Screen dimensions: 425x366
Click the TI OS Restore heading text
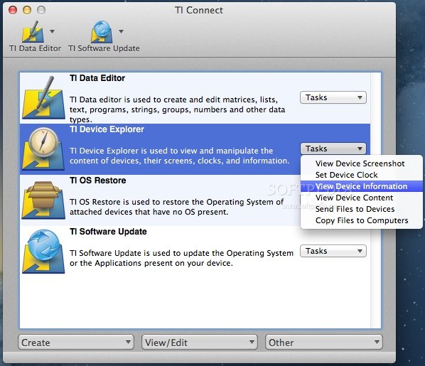pyautogui.click(x=98, y=181)
